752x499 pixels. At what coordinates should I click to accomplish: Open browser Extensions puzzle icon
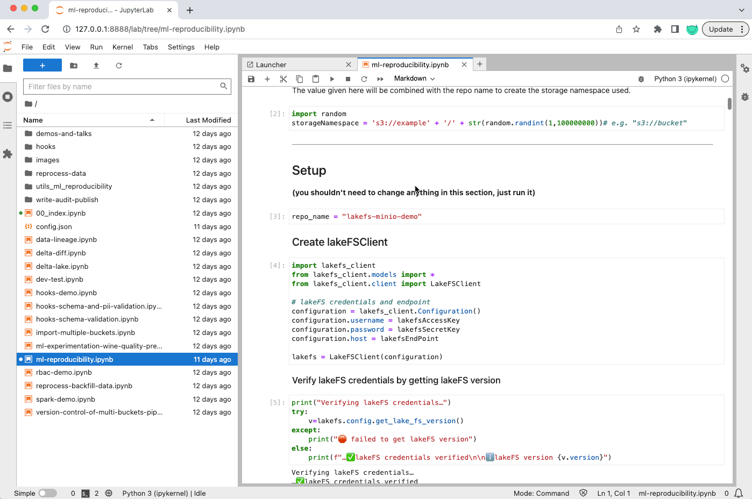tap(657, 29)
